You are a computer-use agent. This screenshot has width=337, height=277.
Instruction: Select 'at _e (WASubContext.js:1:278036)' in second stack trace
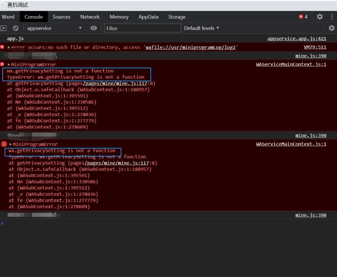pos(53,194)
